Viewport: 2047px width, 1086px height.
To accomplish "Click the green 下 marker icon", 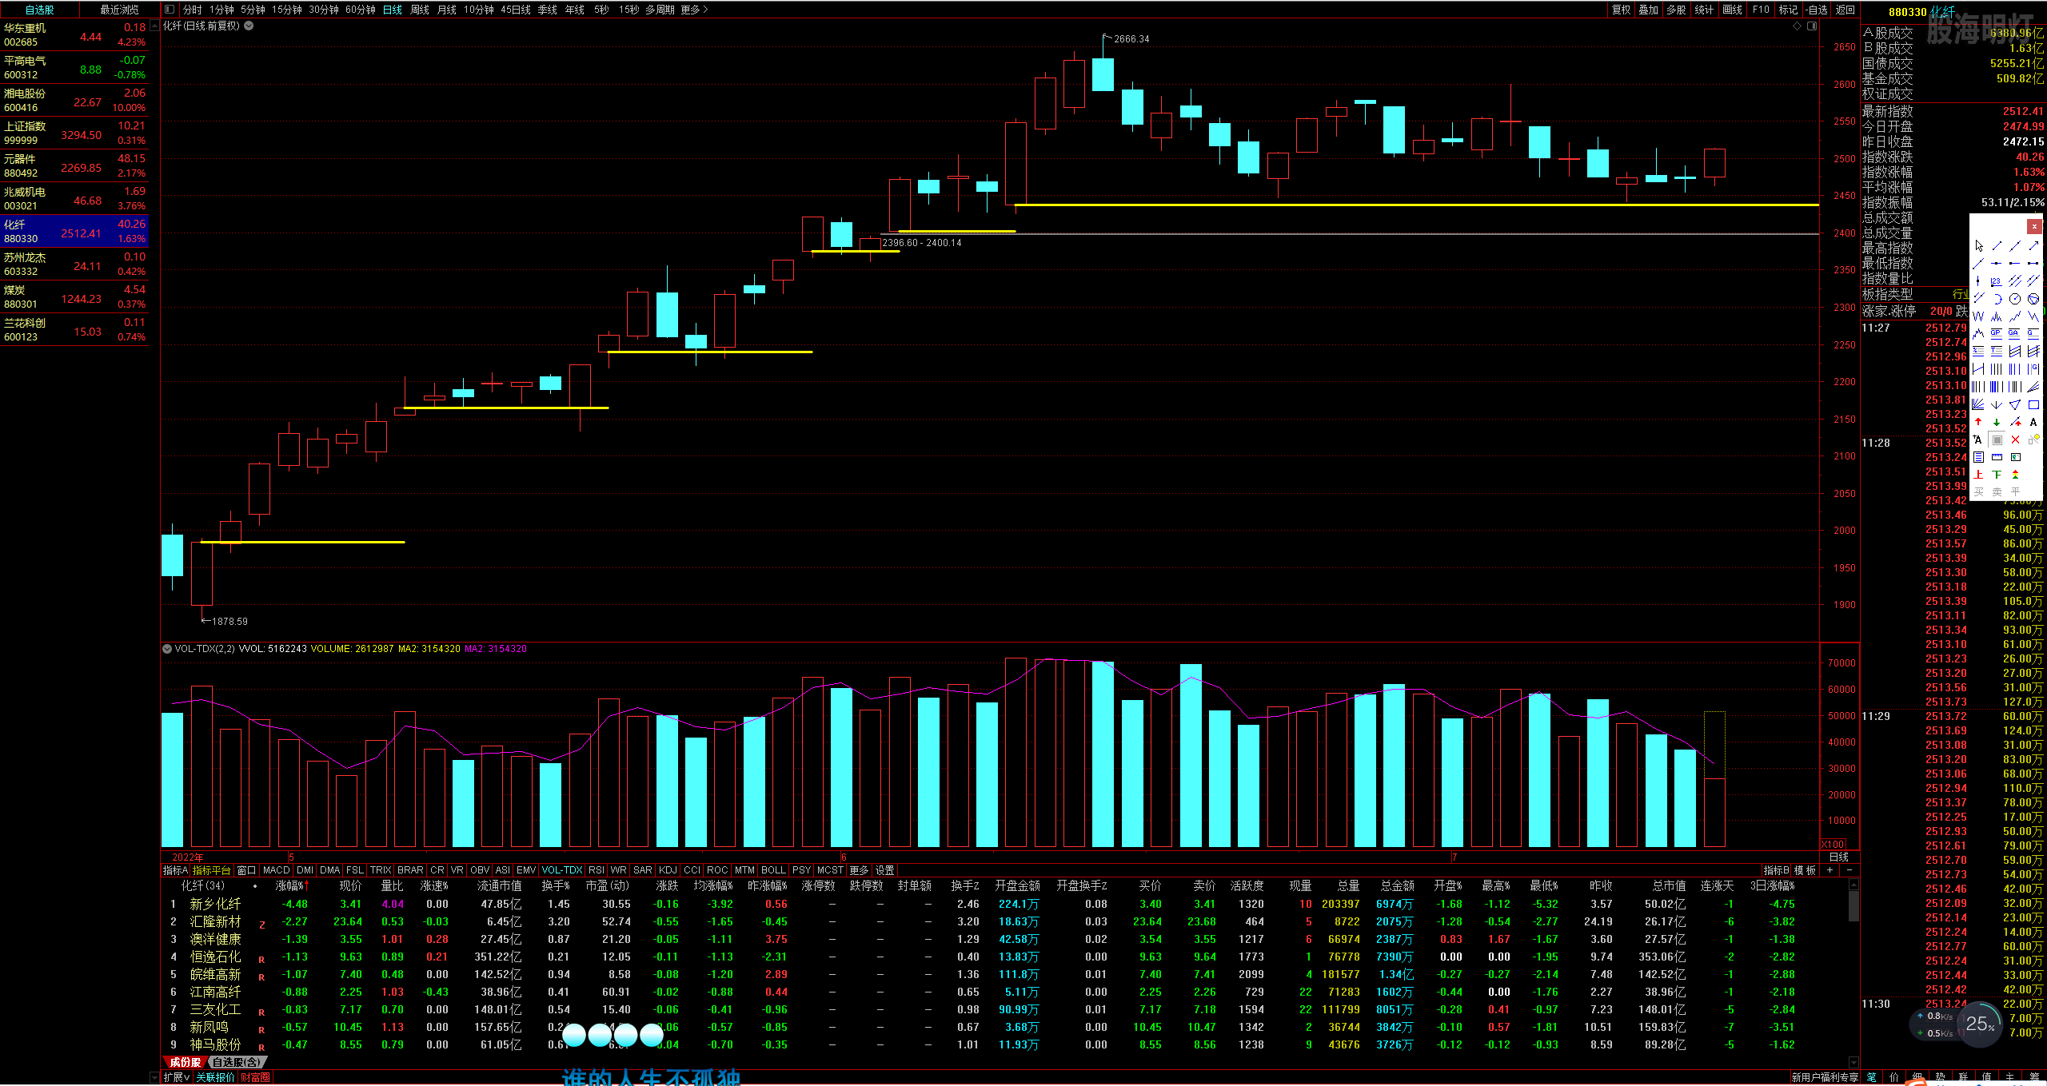I will point(1997,475).
